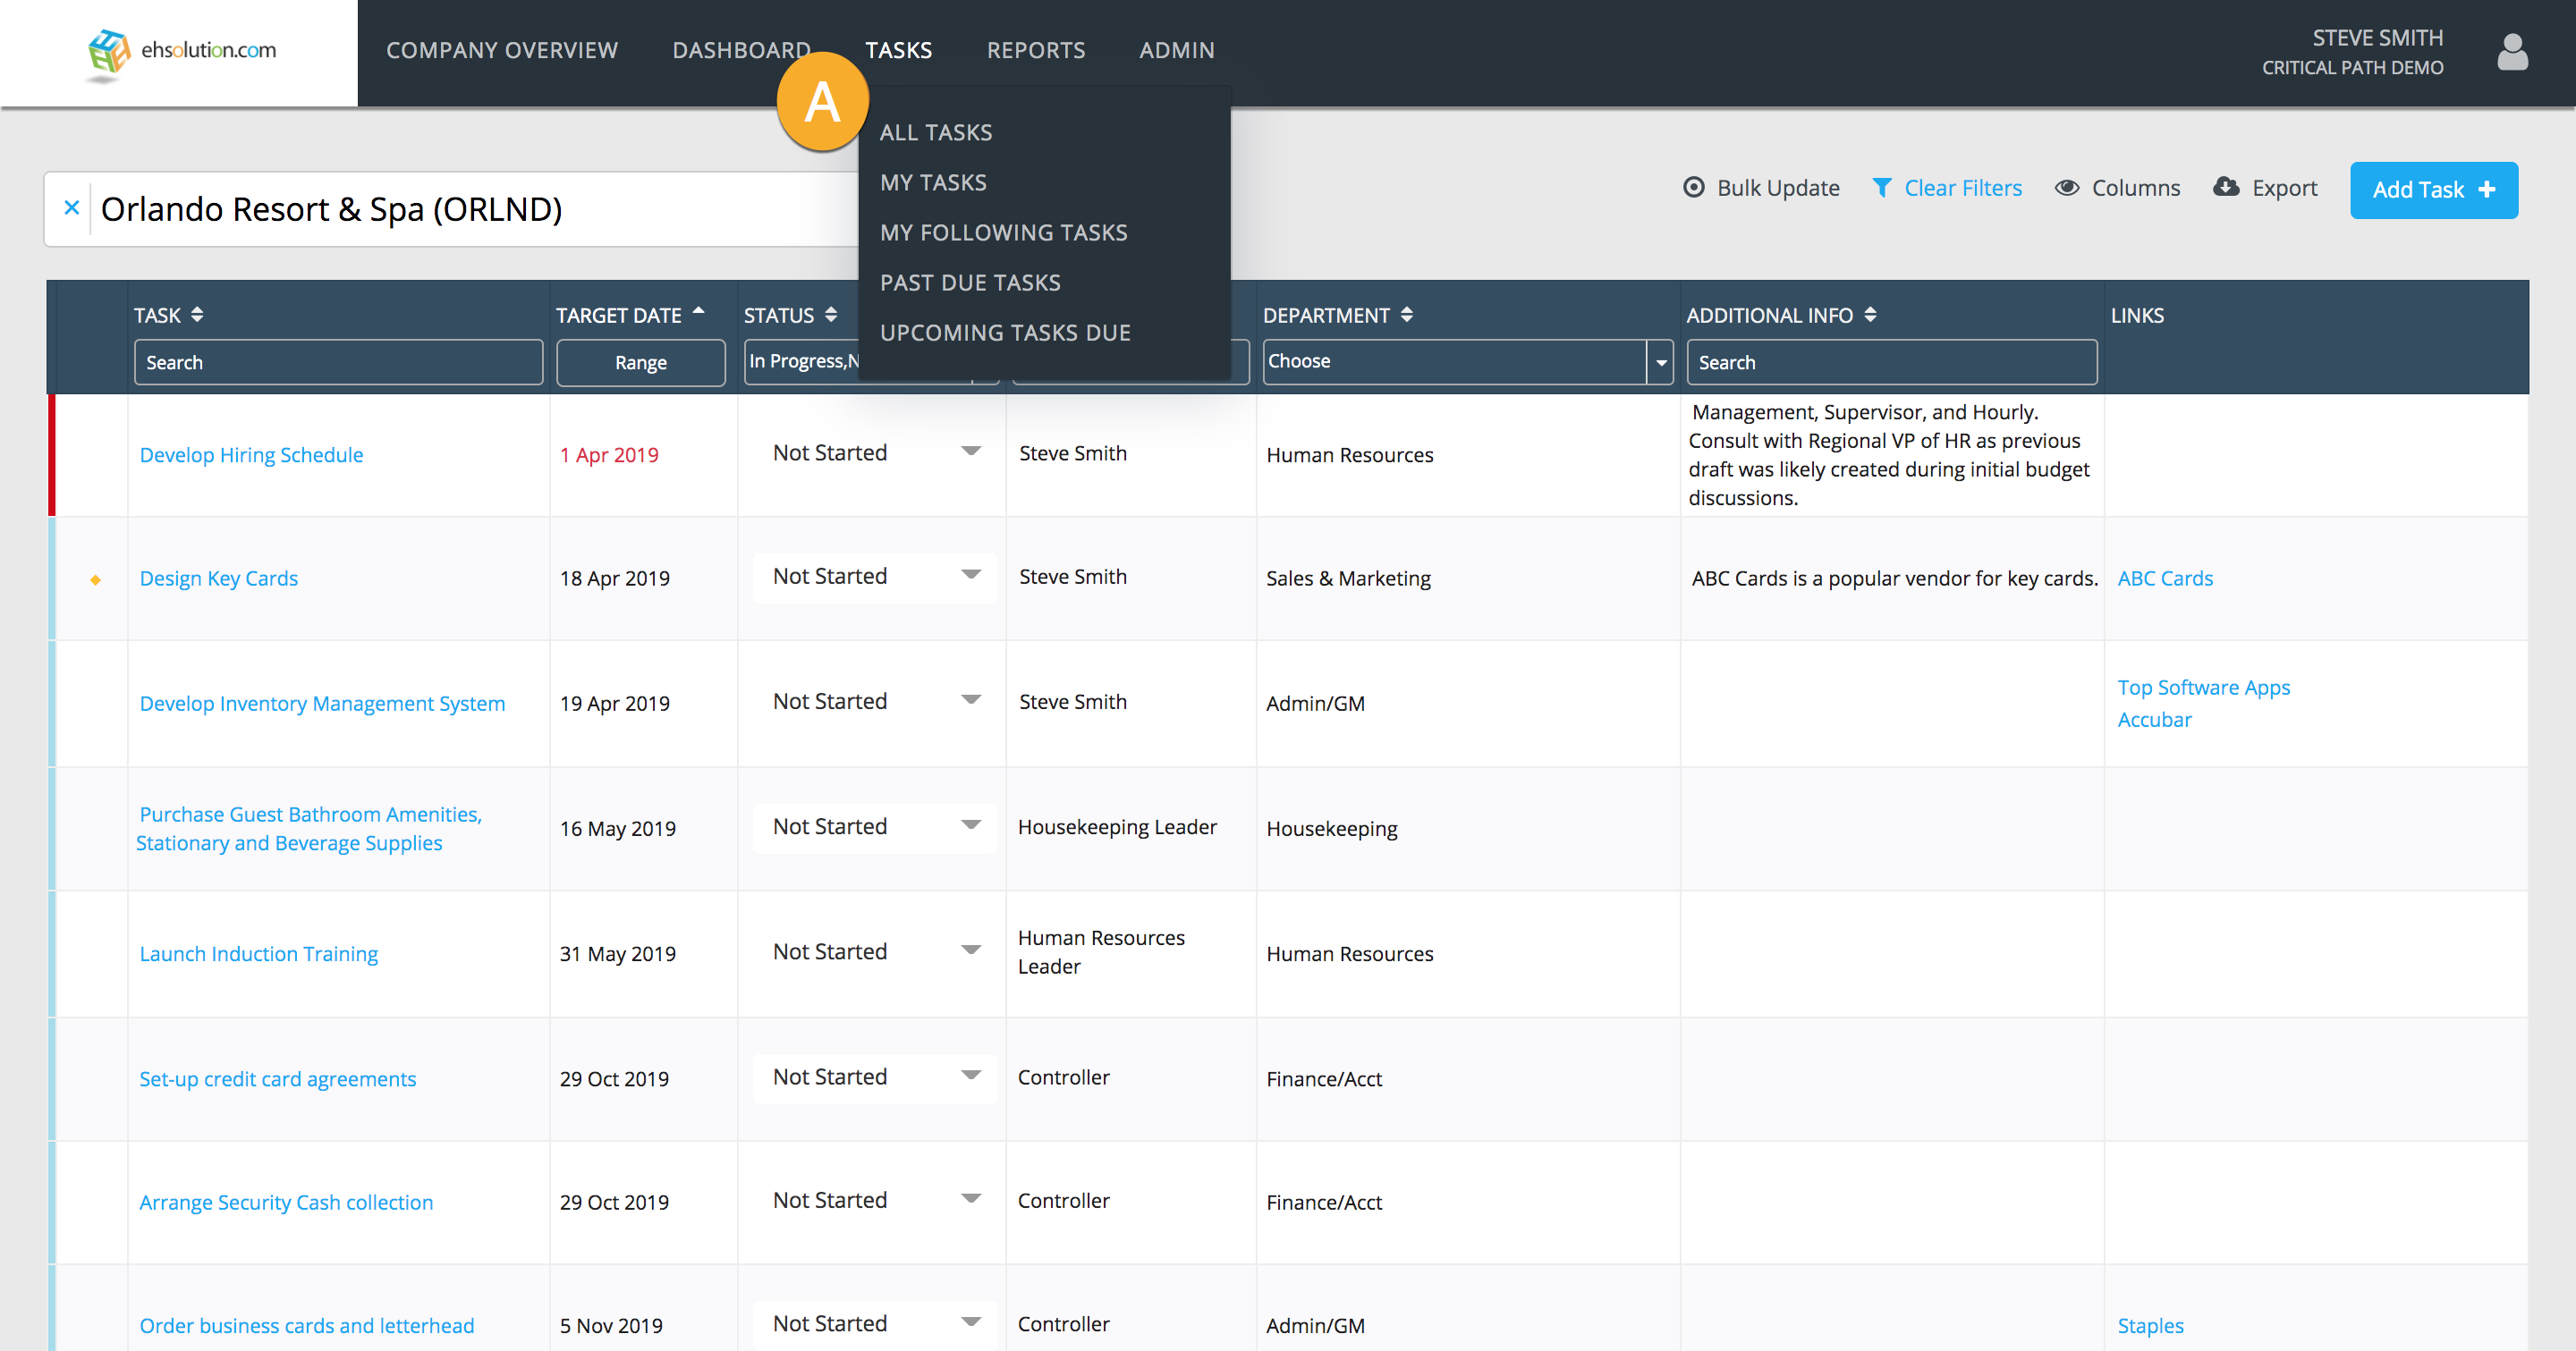This screenshot has height=1351, width=2576.
Task: Open the Launch Induction Training task
Action: pos(258,953)
